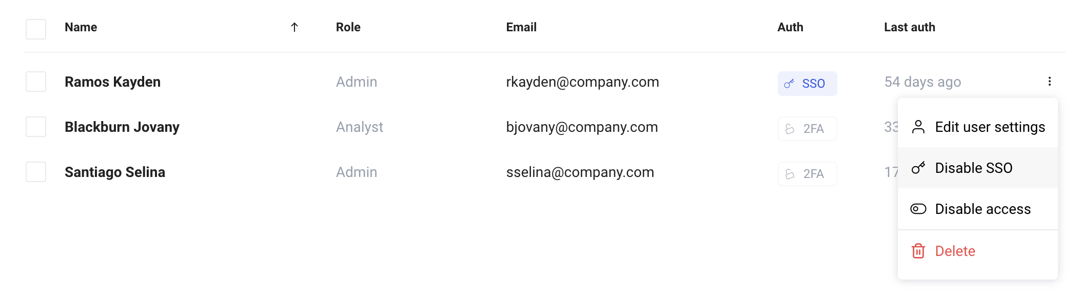The width and height of the screenshot is (1081, 297).
Task: Open the Santiago Selina user name
Action: pos(115,172)
